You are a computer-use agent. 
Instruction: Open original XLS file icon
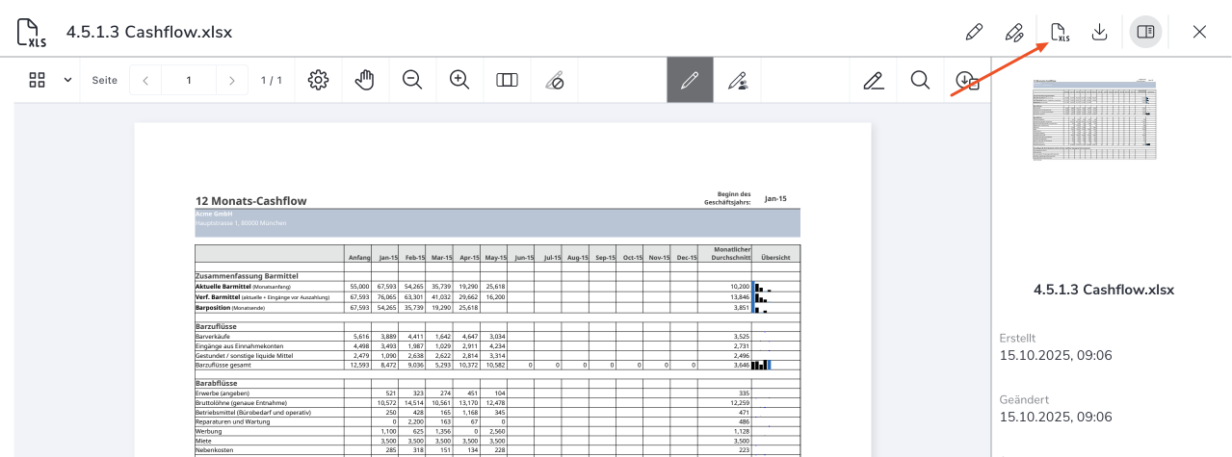(x=1059, y=32)
